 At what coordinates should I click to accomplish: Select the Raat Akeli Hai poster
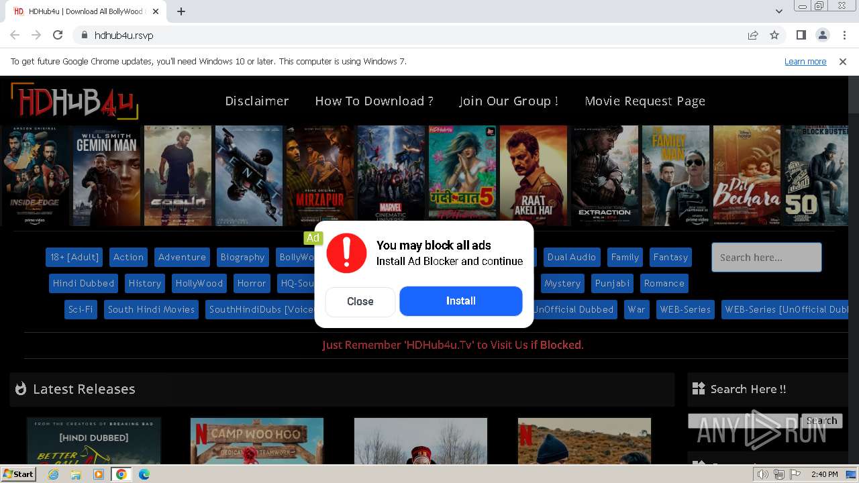[534, 176]
